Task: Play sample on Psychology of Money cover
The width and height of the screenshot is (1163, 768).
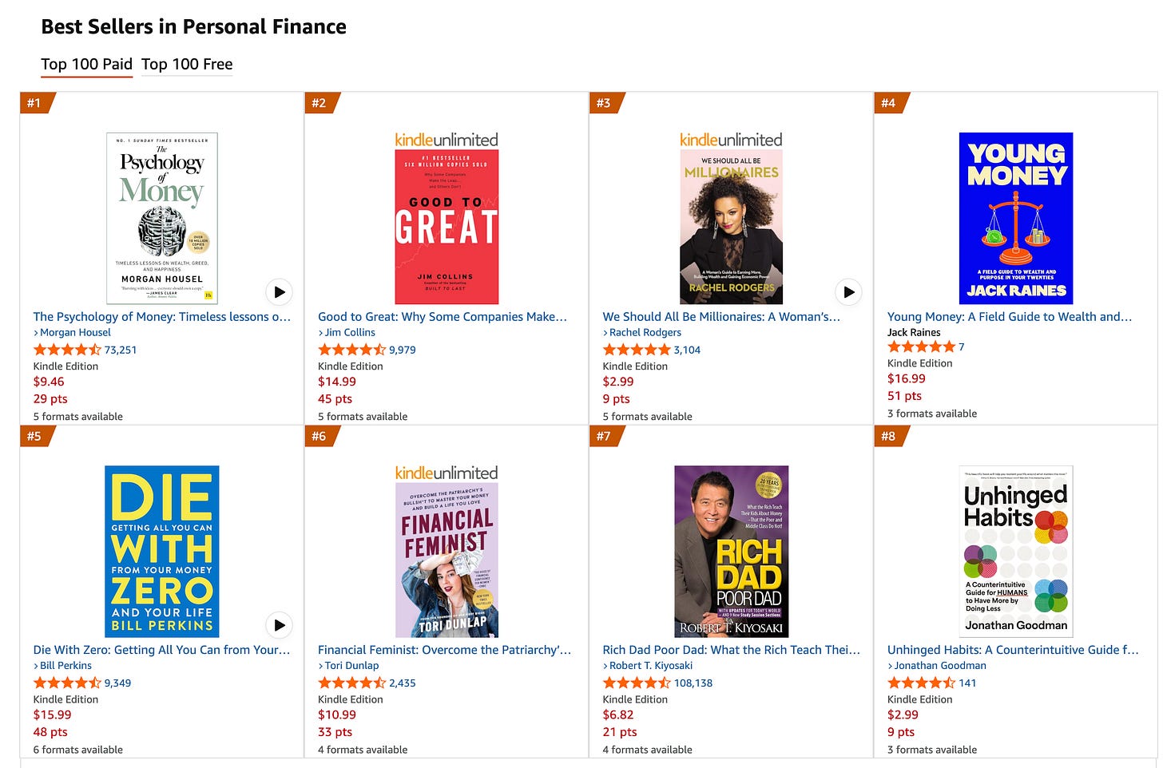Action: pyautogui.click(x=279, y=292)
